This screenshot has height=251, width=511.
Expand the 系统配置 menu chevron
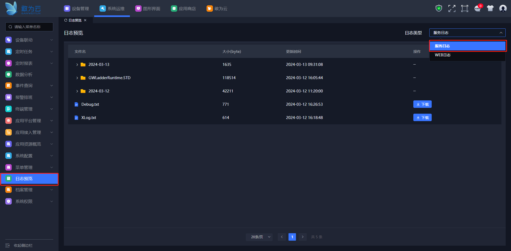(x=52, y=156)
